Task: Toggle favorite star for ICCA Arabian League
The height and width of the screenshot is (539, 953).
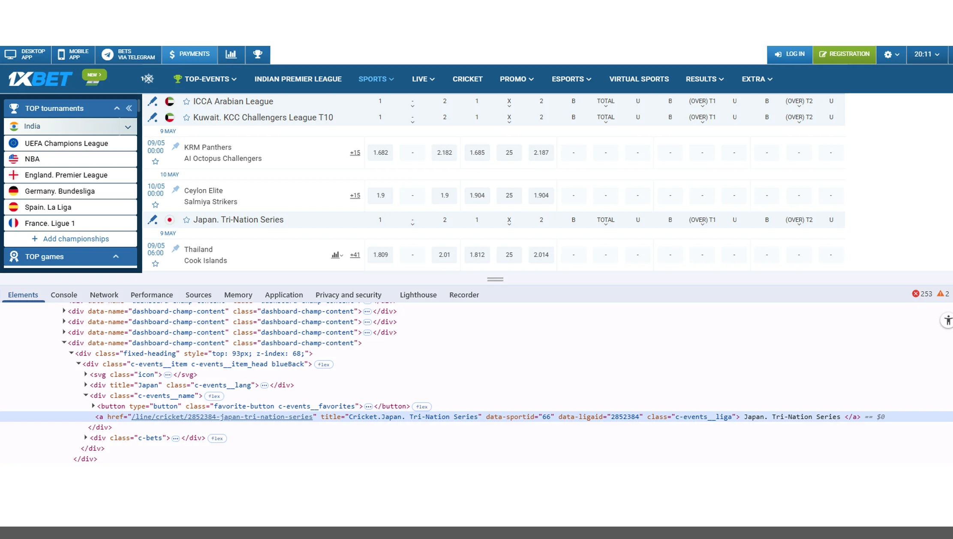Action: [186, 102]
